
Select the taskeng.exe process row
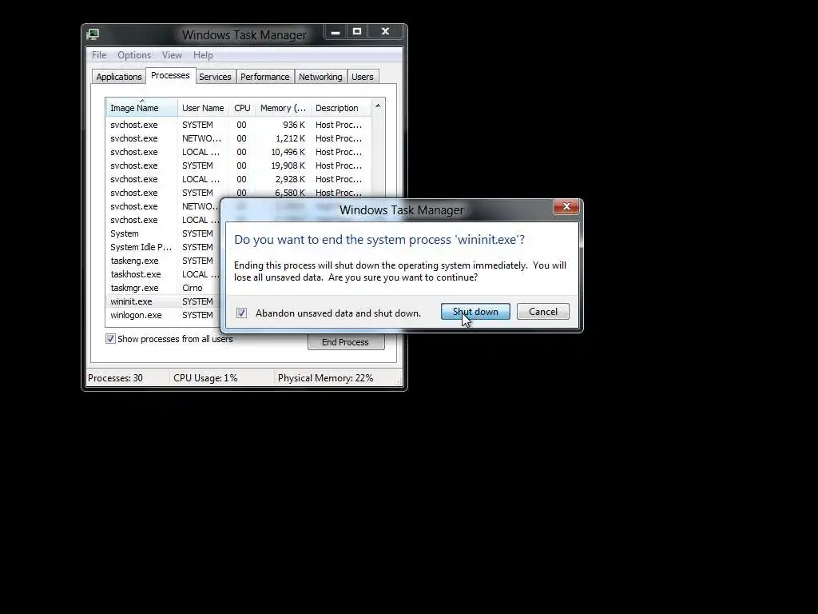tap(163, 261)
